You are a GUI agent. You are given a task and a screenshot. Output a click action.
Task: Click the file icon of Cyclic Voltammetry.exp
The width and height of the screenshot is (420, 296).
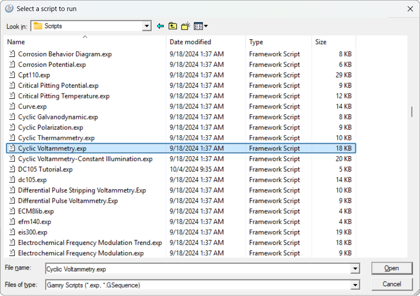pos(12,148)
